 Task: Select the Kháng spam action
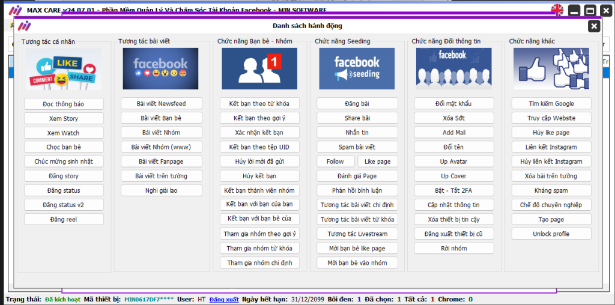click(551, 190)
